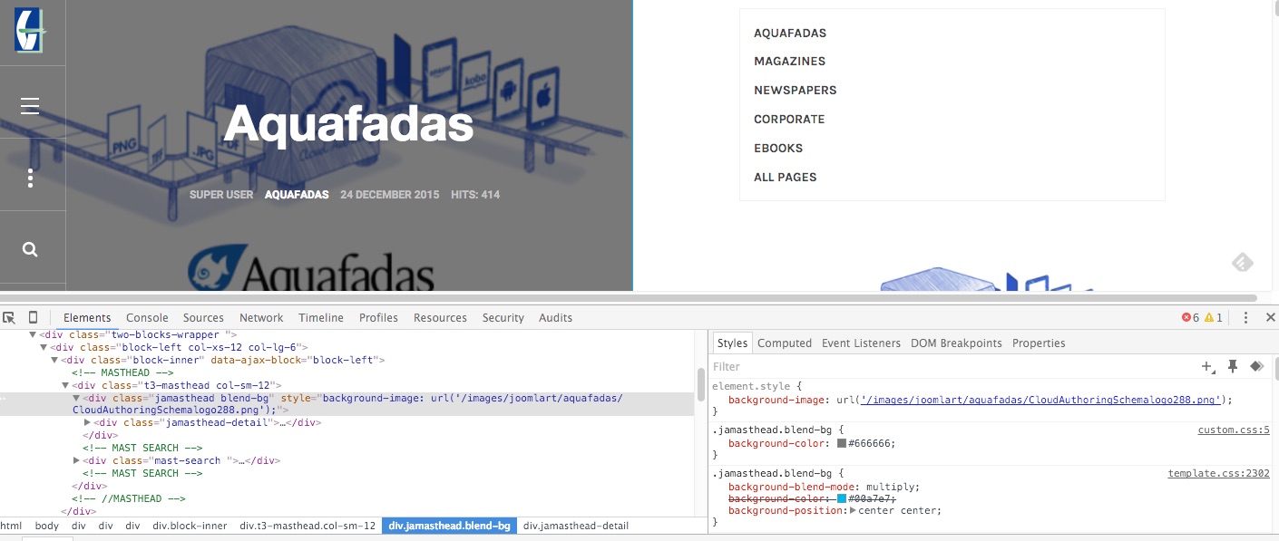
Task: Open the template.css:2302 source link
Action: point(1218,473)
